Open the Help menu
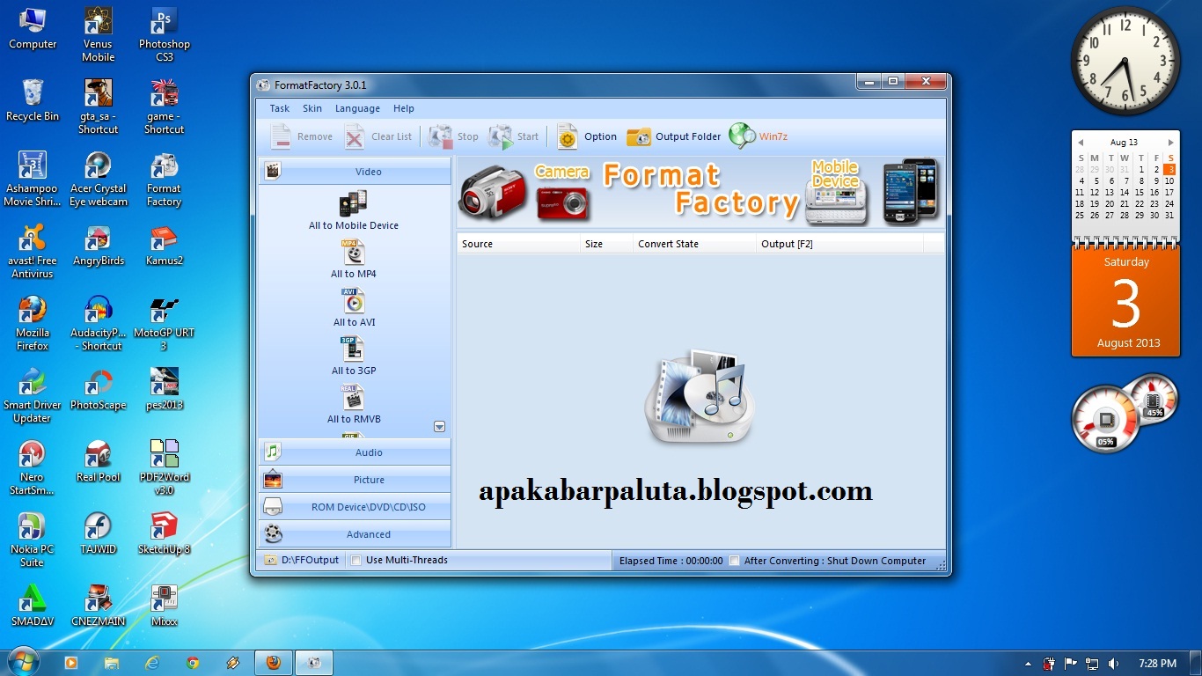The height and width of the screenshot is (676, 1202). 404,108
